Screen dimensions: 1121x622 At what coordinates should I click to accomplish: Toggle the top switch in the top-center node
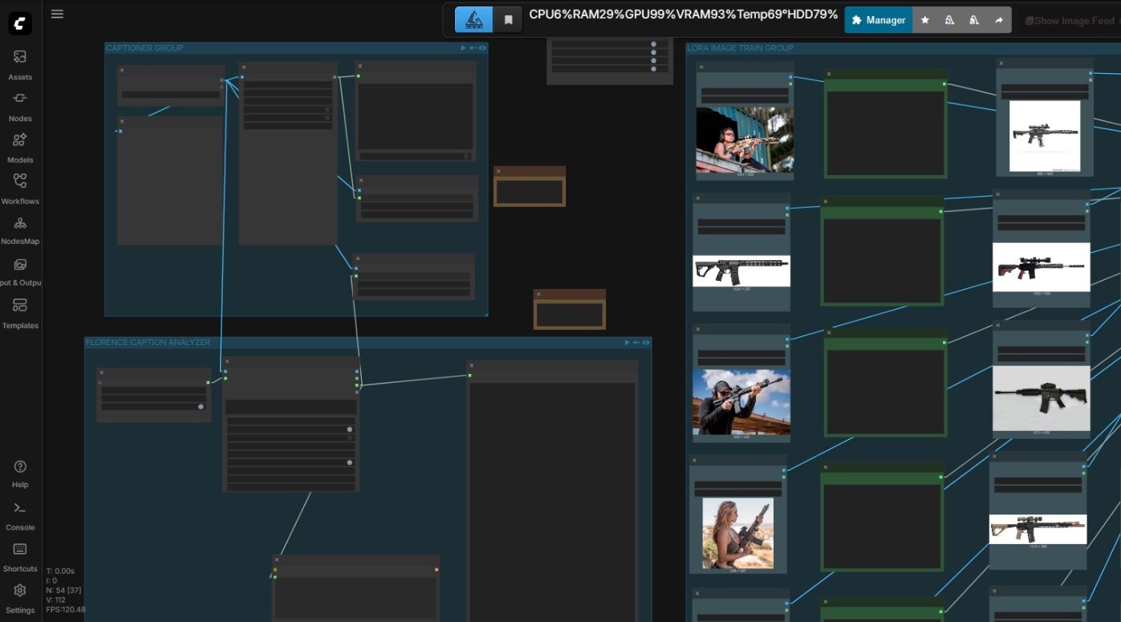(653, 44)
